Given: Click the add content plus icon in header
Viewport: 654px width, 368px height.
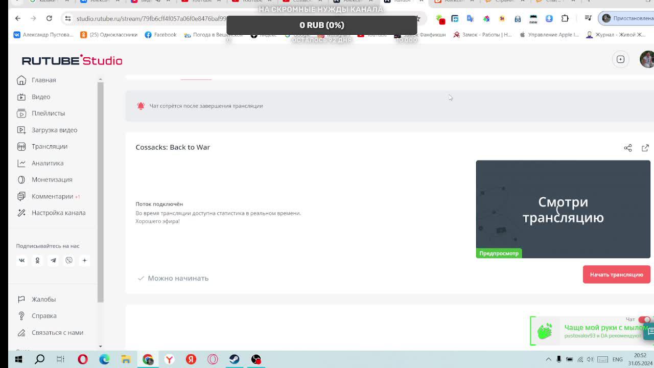Looking at the screenshot, I should coord(620,59).
